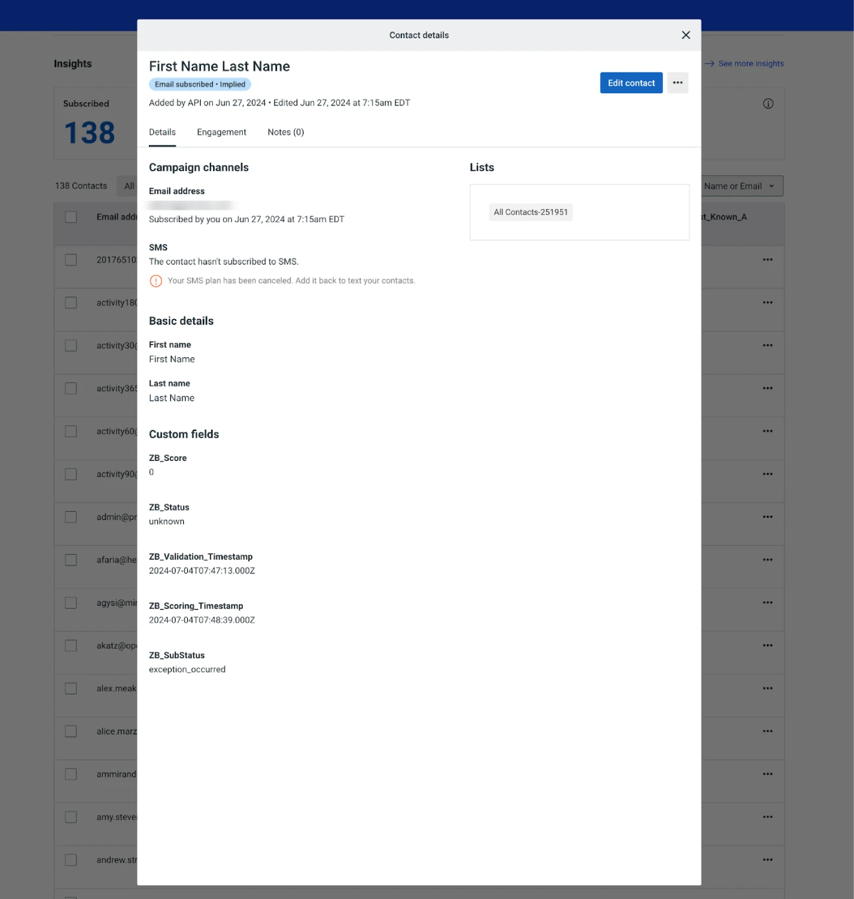Image resolution: width=854 pixels, height=899 pixels.
Task: Select the All Contacts-251951 list chip
Action: click(x=530, y=212)
